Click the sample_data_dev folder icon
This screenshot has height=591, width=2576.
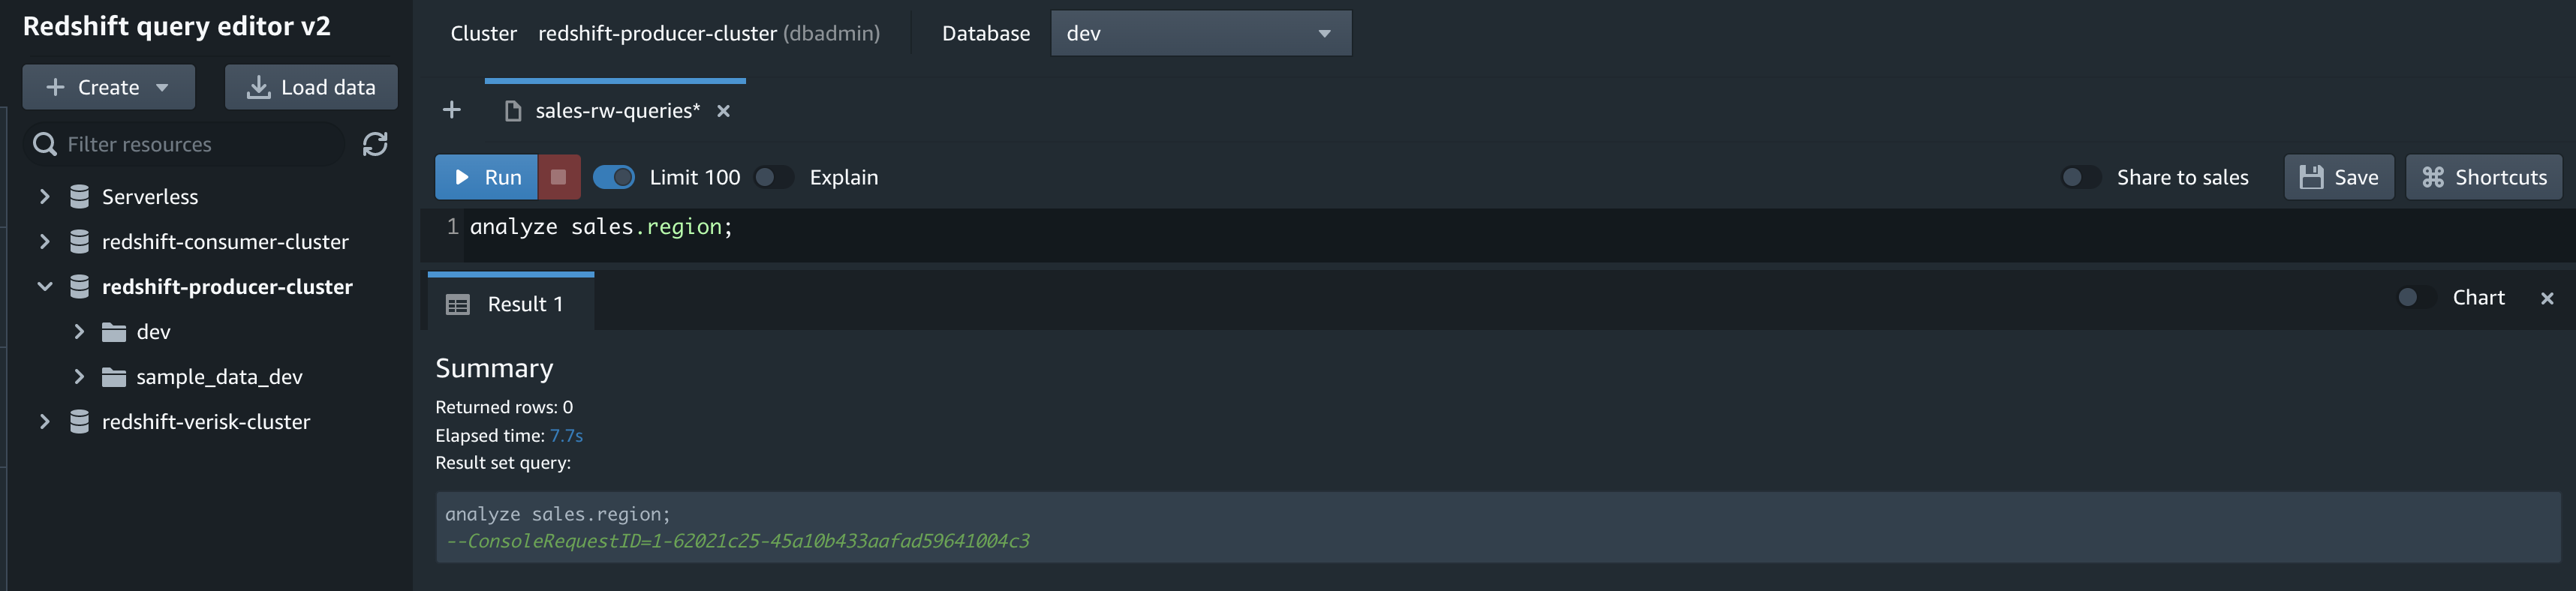(x=114, y=377)
